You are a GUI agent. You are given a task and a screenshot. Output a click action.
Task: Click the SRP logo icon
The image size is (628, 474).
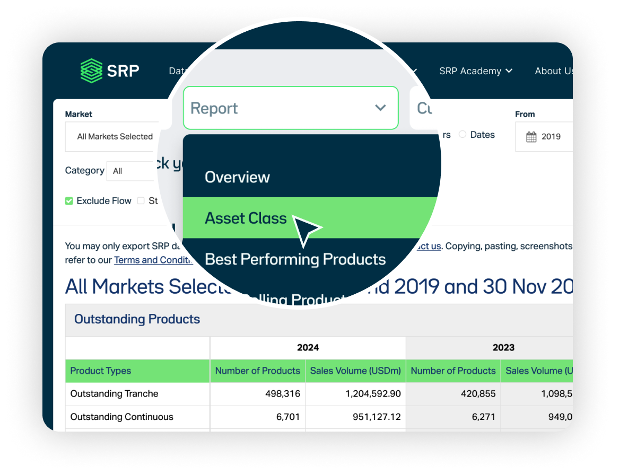click(x=92, y=71)
